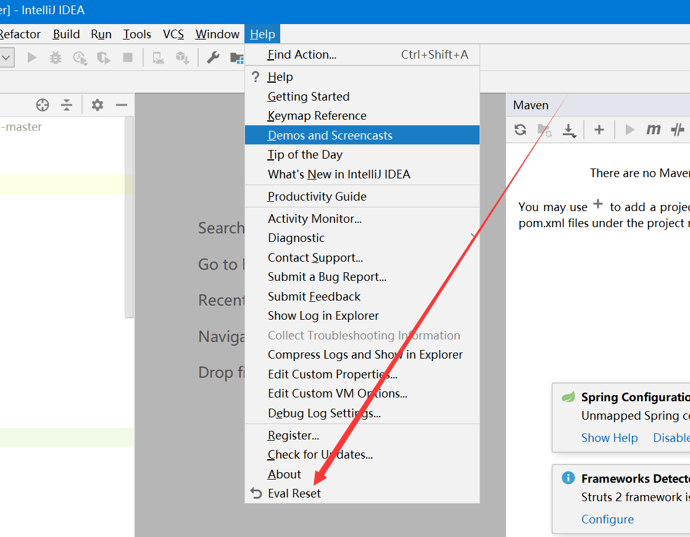Open run configuration dropdown arrow
Image resolution: width=690 pixels, height=537 pixels.
pos(6,57)
